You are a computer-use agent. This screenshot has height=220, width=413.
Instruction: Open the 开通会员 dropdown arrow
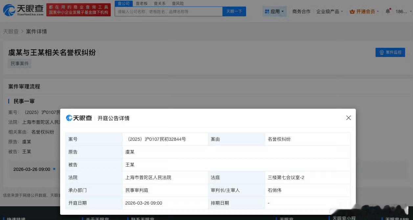click(378, 11)
